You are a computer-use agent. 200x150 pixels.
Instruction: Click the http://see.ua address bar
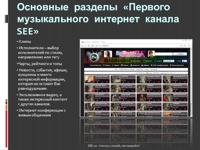pyautogui.click(x=138, y=46)
